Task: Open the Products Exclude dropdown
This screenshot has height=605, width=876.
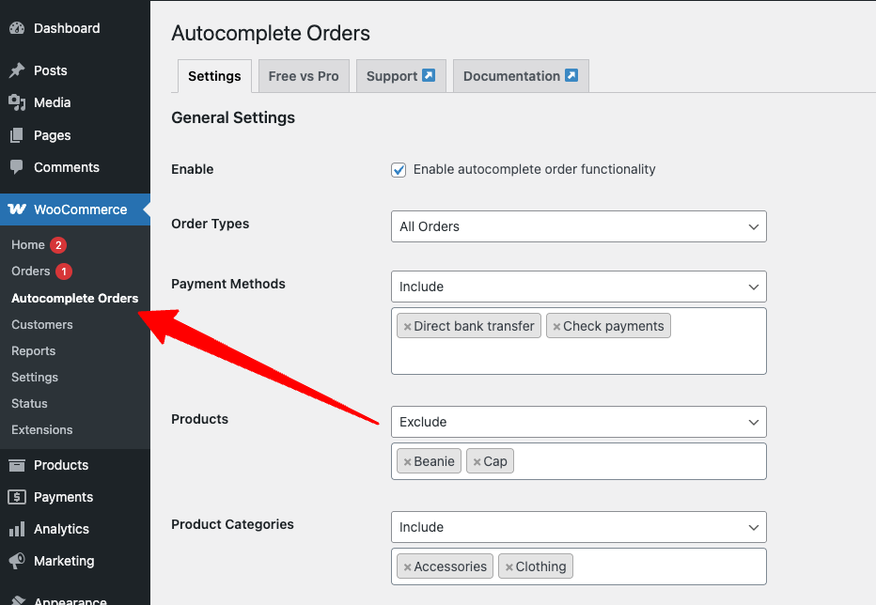Action: pos(578,422)
